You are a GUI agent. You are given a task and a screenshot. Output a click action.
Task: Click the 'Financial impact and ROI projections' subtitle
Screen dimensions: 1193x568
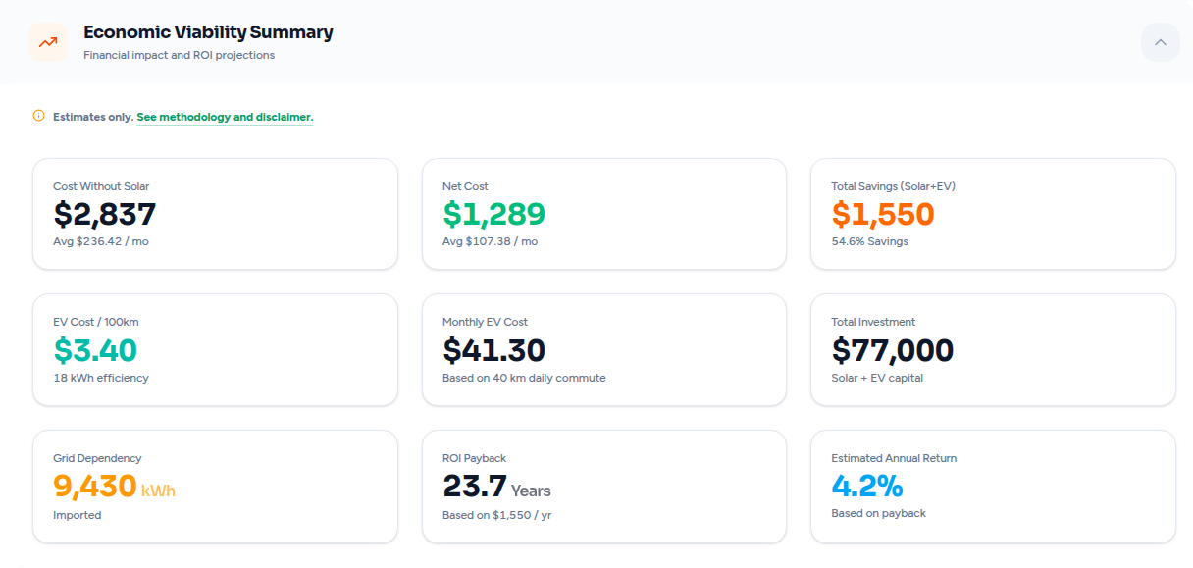[x=179, y=55]
